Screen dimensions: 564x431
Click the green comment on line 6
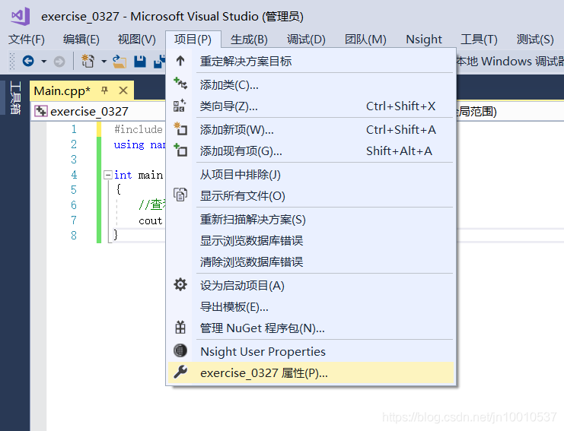(152, 204)
